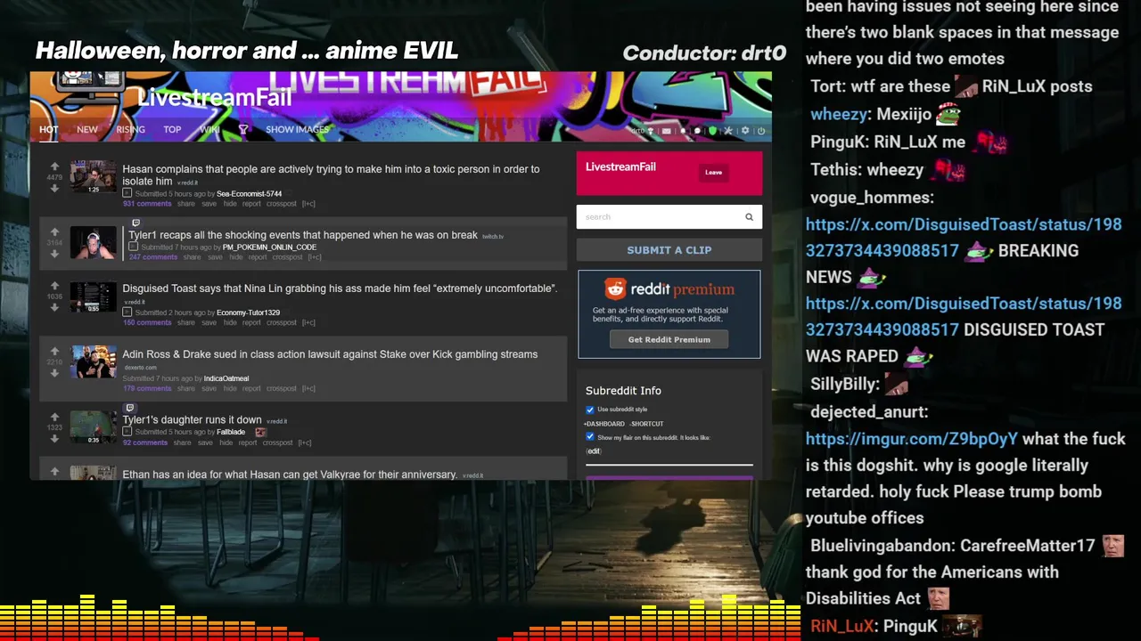Switch to the RISING tab
The height and width of the screenshot is (641, 1141).
coord(130,130)
